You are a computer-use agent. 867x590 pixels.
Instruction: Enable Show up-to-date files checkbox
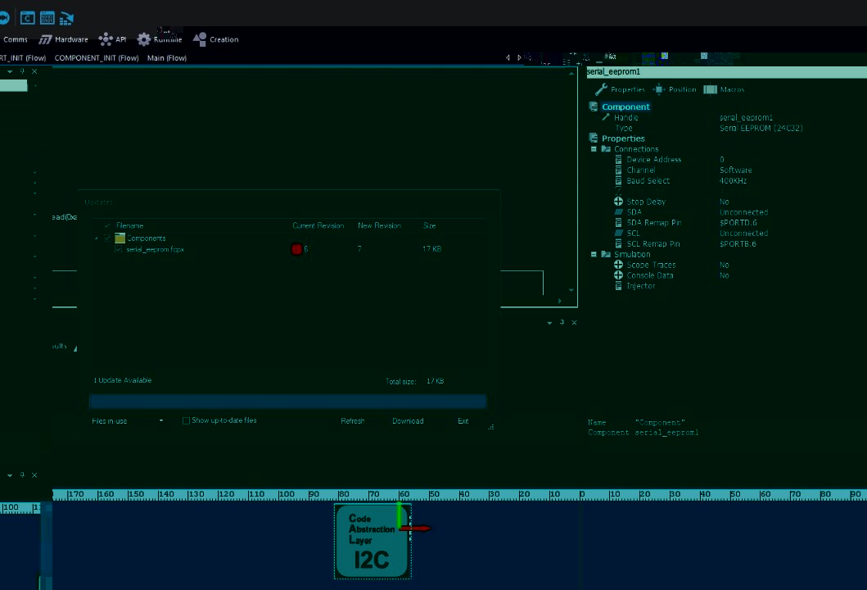pyautogui.click(x=187, y=420)
